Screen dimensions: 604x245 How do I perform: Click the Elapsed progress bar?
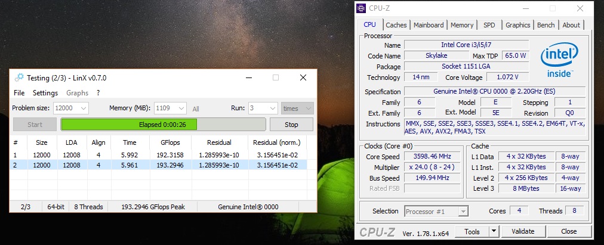pos(164,124)
